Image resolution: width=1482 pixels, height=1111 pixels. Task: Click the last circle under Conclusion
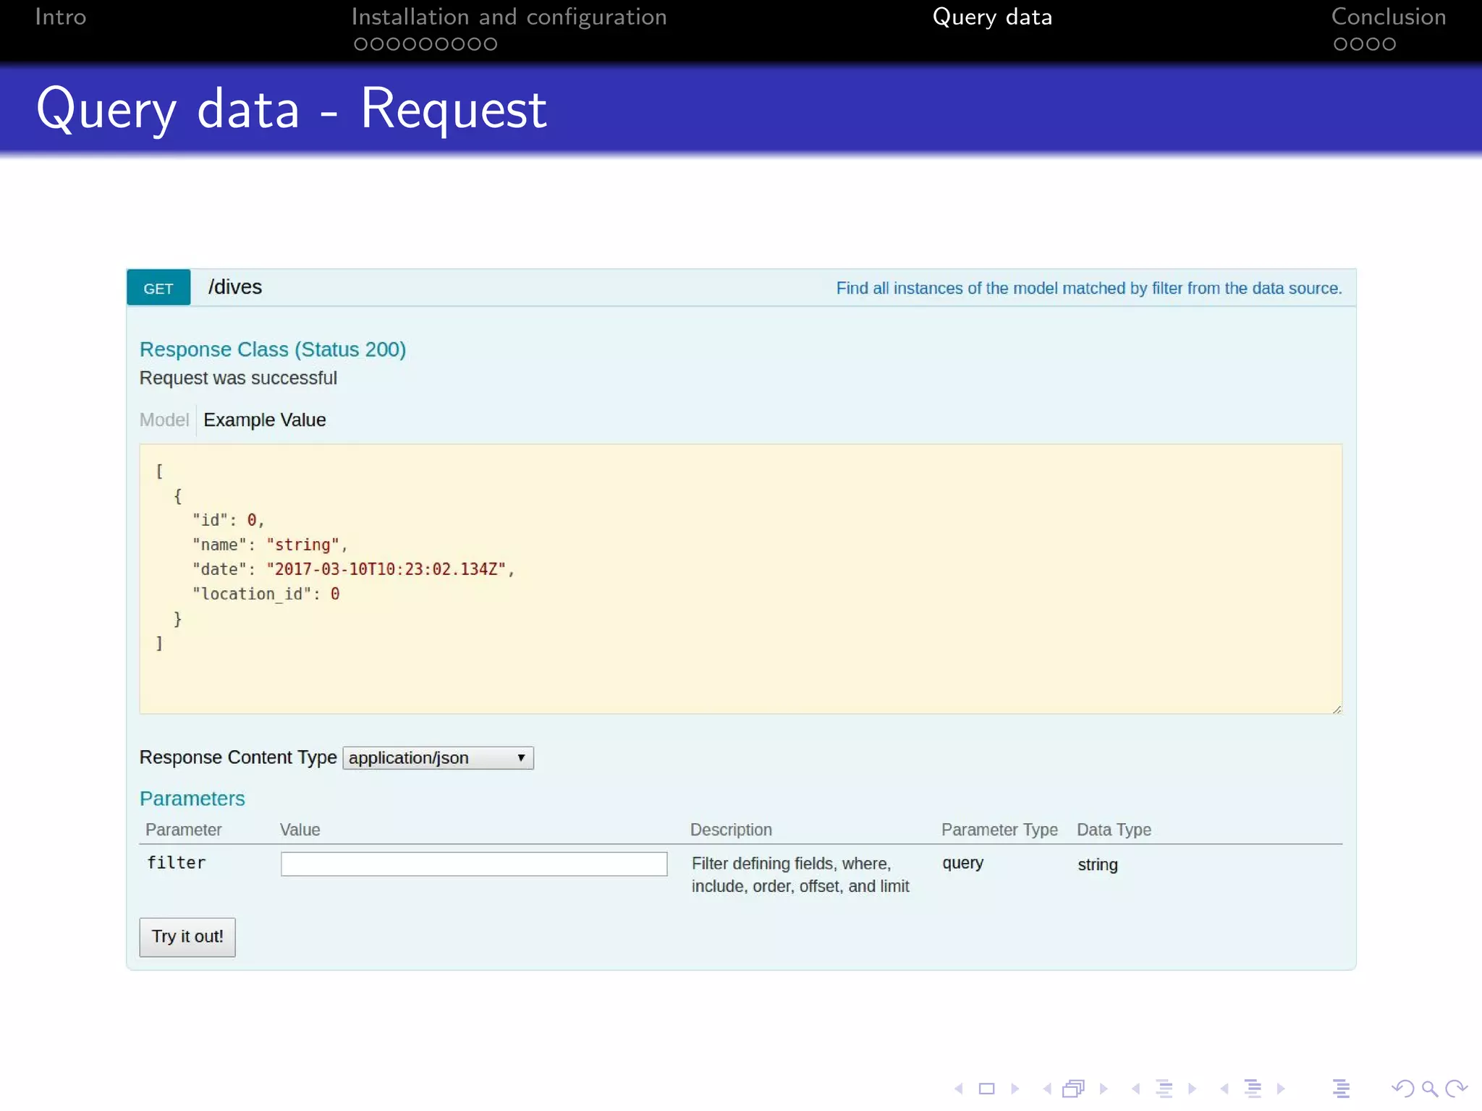(1388, 44)
